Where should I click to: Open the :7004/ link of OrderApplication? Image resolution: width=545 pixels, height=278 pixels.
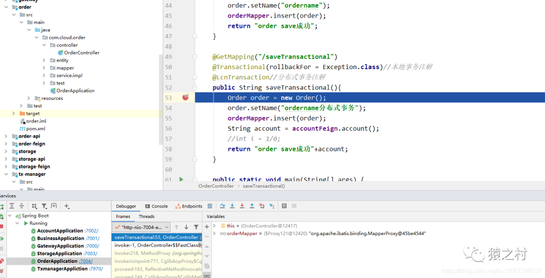tap(85, 261)
